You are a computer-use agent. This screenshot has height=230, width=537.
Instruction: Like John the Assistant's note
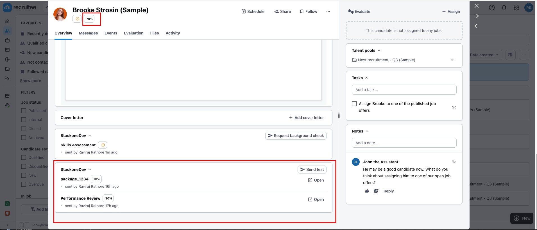(x=367, y=191)
